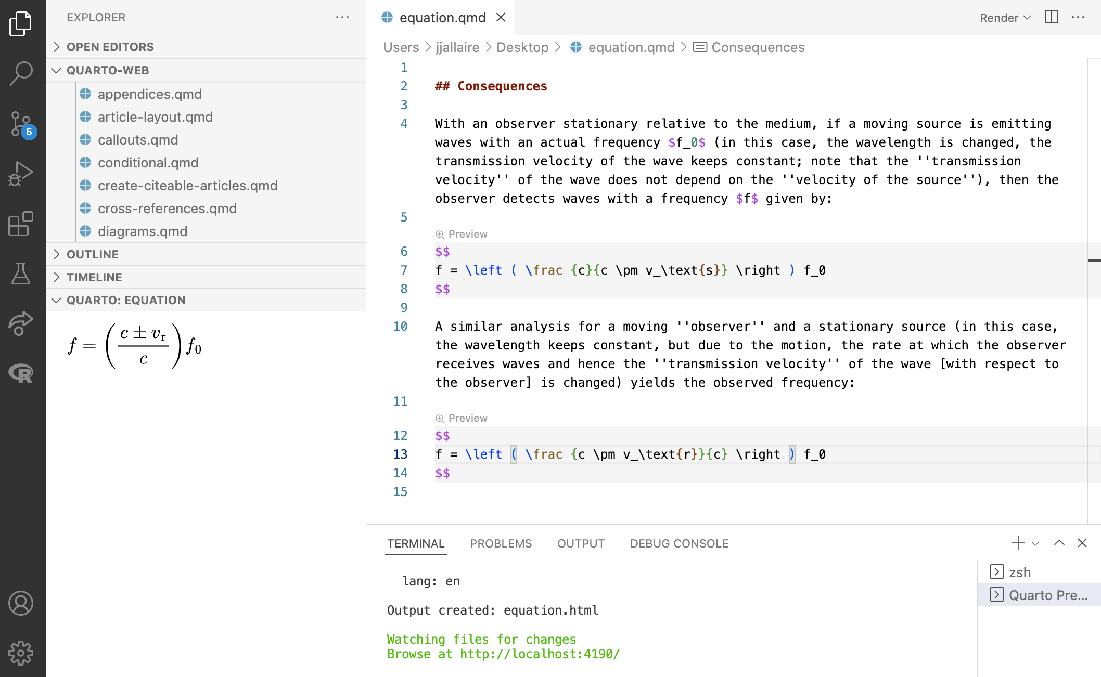Screen dimensions: 1101x677
Task: Open the R extension sidebar icon
Action: (21, 373)
